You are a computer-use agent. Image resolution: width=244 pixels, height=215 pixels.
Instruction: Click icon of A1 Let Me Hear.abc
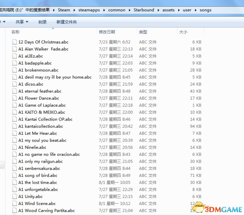pos(14,133)
